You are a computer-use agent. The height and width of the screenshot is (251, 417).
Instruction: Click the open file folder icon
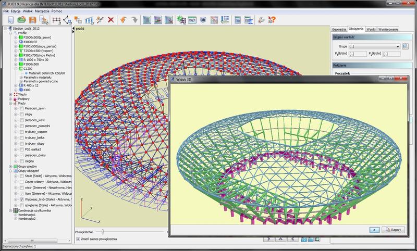tap(22, 20)
